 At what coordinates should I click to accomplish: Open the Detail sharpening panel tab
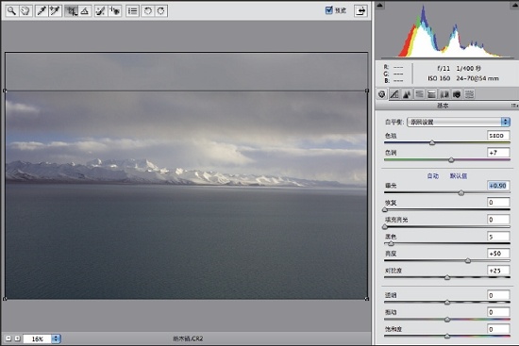tap(407, 94)
